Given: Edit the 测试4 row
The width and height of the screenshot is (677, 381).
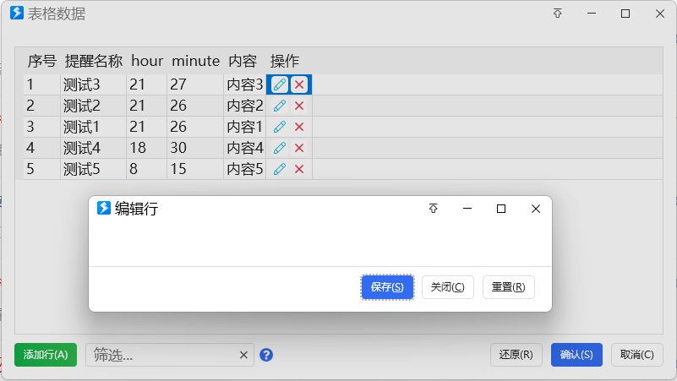Looking at the screenshot, I should [x=280, y=148].
